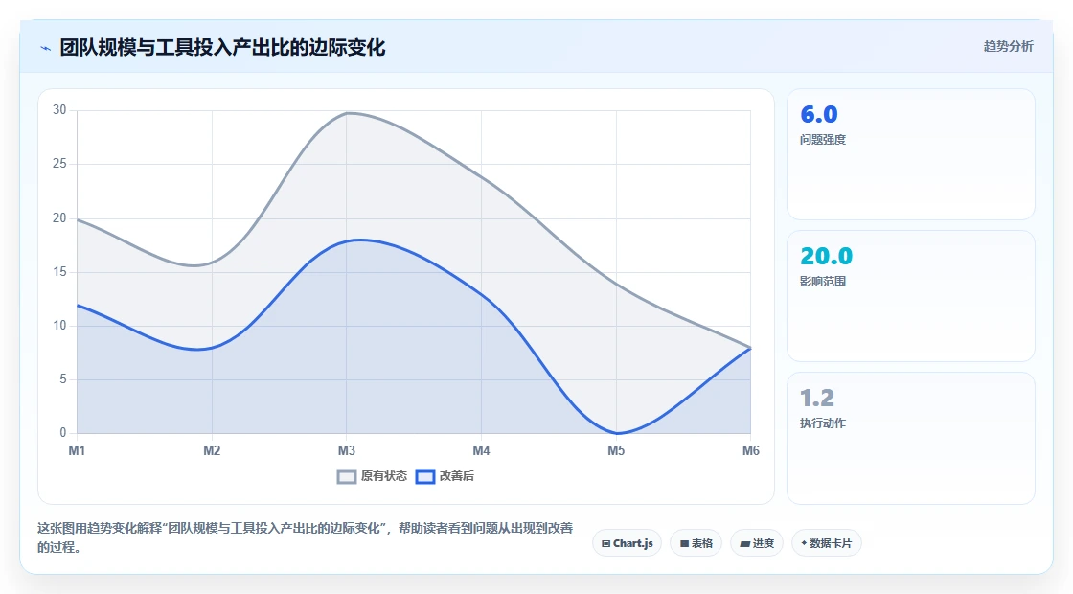Click the M1 x-axis label
The width and height of the screenshot is (1073, 594).
point(77,450)
